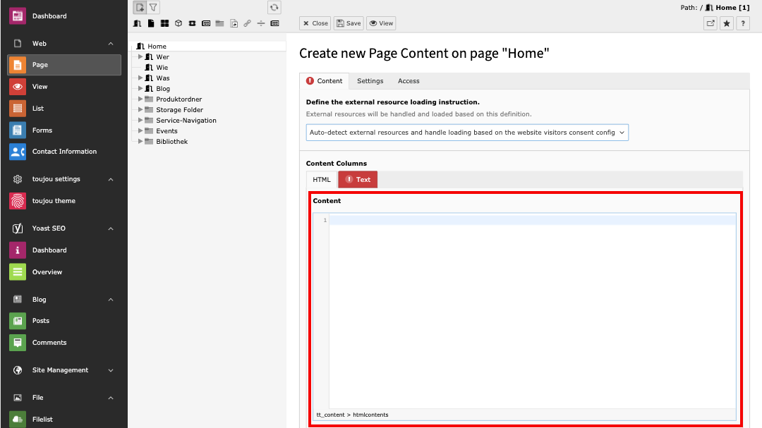Switch to the Settings tab
The height and width of the screenshot is (428, 762).
370,81
